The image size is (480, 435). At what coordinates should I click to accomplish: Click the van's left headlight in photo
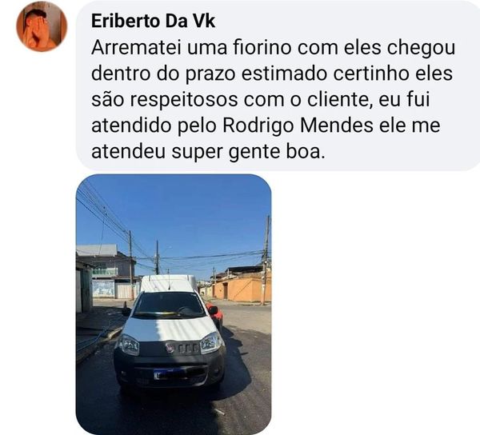coord(129,345)
